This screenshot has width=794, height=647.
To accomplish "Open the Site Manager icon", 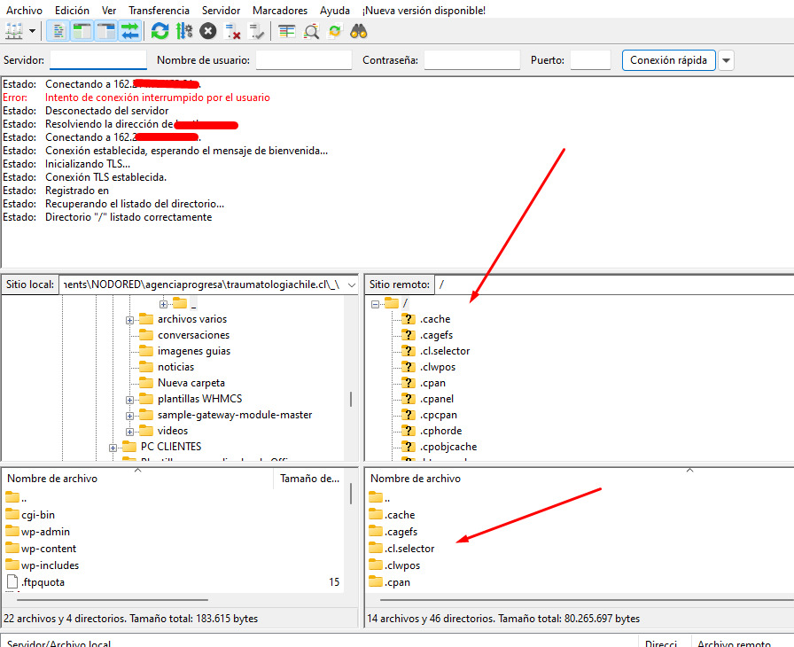I will [x=14, y=31].
